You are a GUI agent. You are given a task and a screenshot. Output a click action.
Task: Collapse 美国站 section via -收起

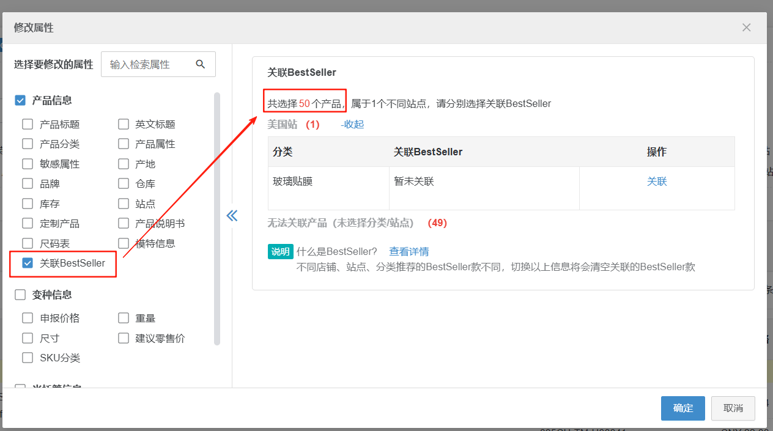(x=352, y=124)
